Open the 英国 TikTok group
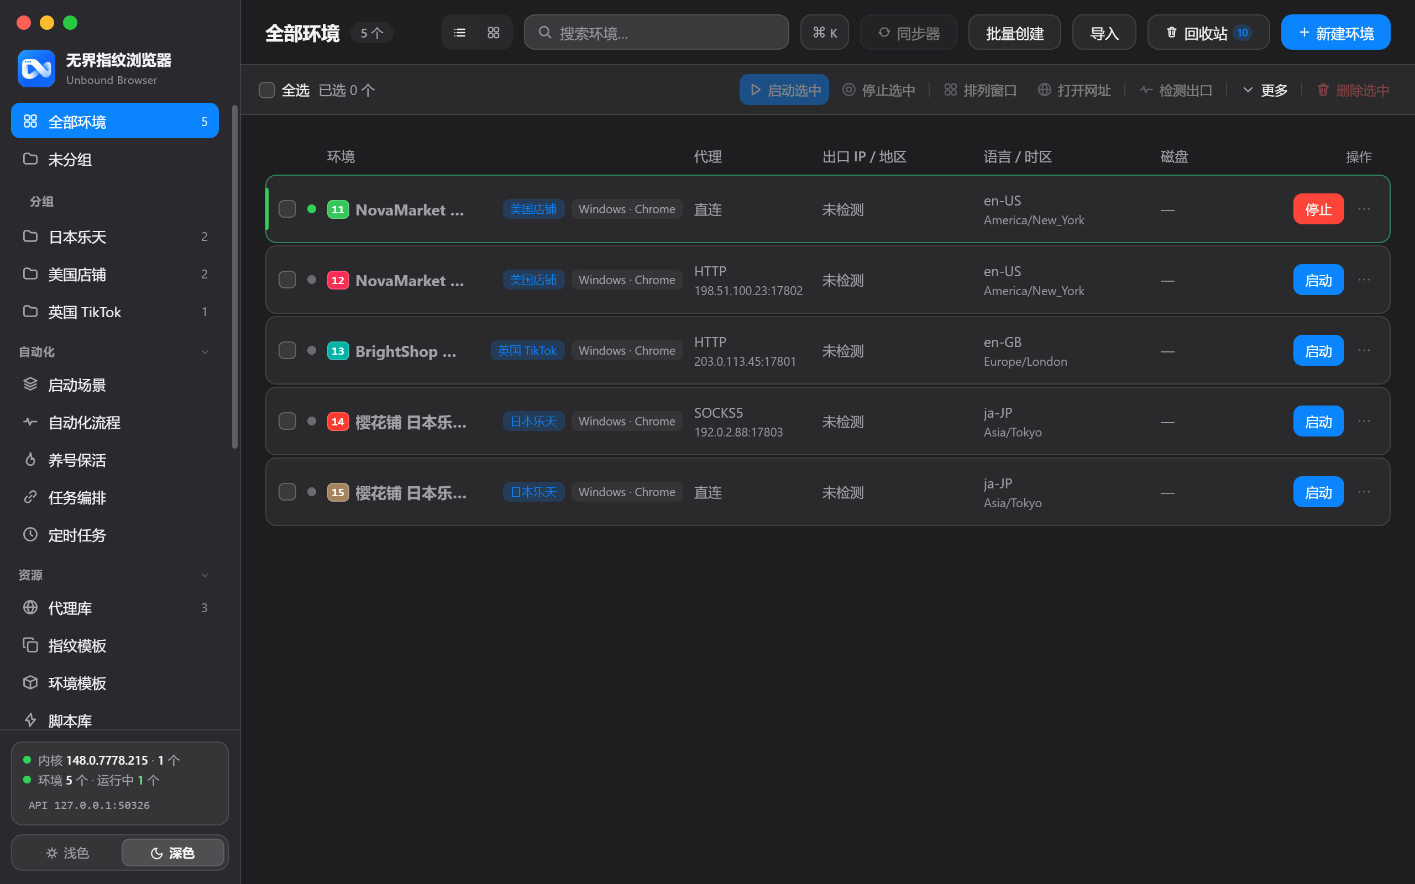The width and height of the screenshot is (1415, 884). tap(114, 312)
